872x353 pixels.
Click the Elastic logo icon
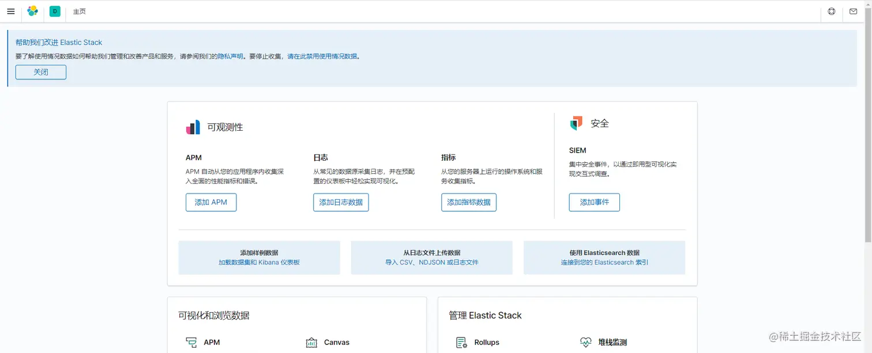(x=33, y=11)
